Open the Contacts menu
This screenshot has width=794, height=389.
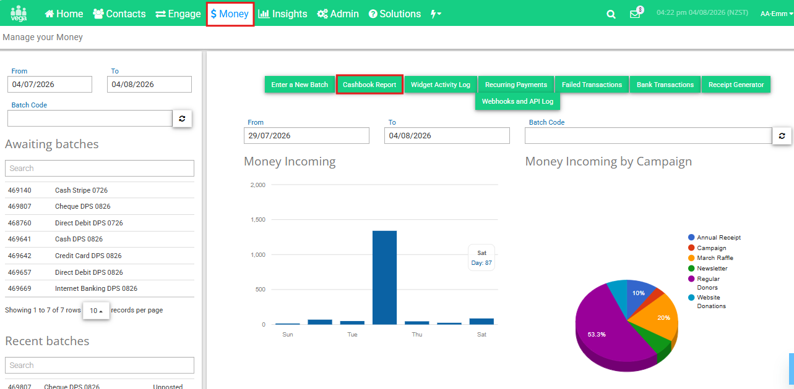pyautogui.click(x=119, y=14)
